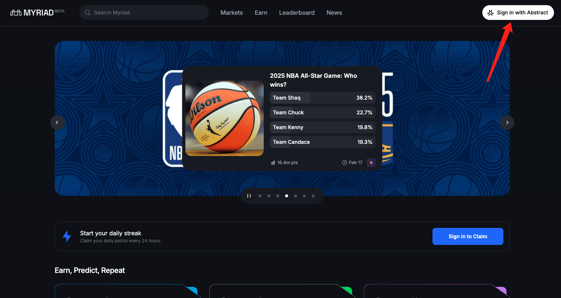The height and width of the screenshot is (298, 561).
Task: Advance carousel with right chevron arrow
Action: click(507, 122)
